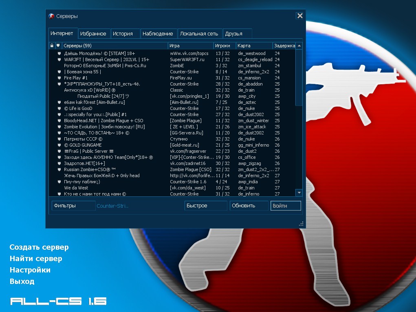The height and width of the screenshot is (312, 416).
Task: Click the lock icon column header
Action: (x=52, y=46)
